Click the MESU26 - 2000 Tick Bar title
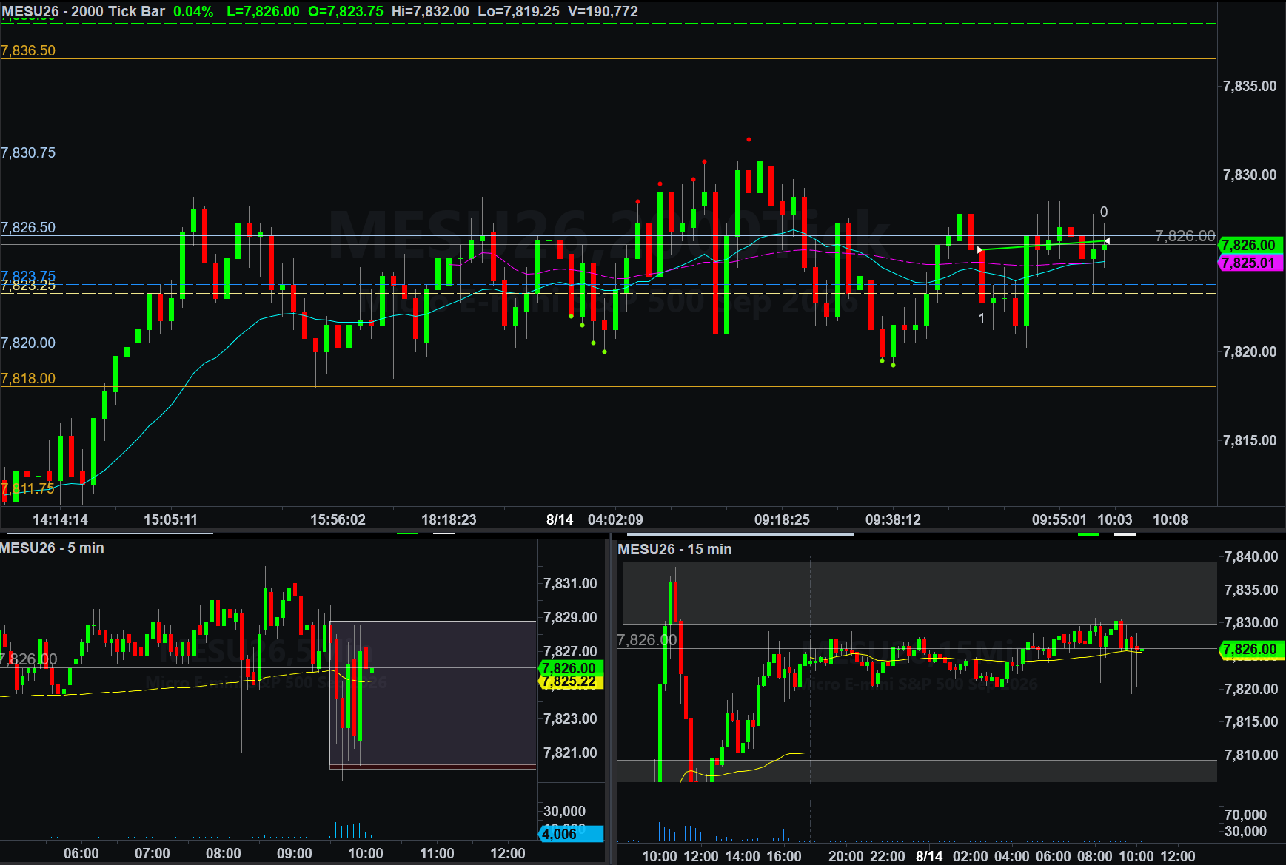 [x=83, y=11]
